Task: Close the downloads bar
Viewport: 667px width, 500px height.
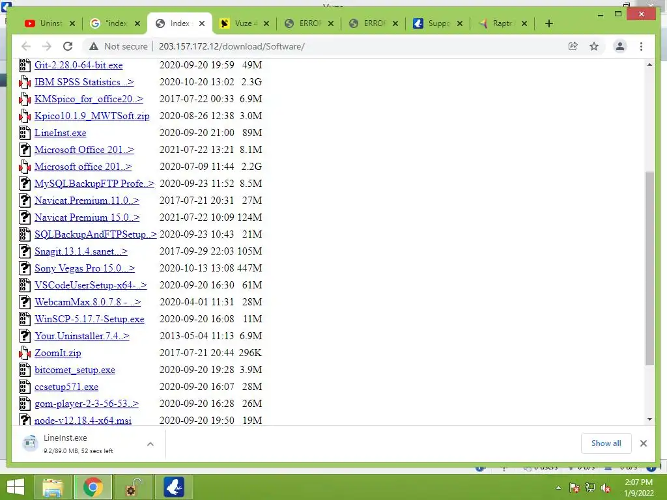Action: tap(643, 443)
